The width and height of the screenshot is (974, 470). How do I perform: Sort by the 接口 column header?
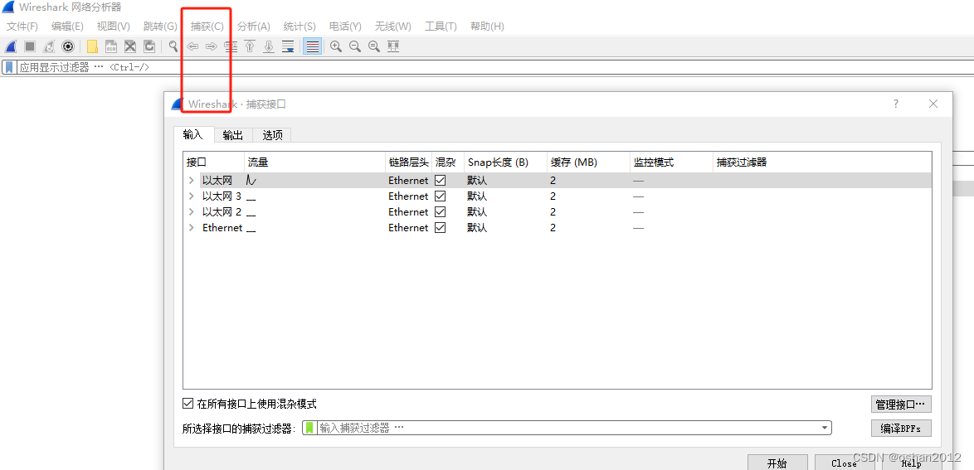click(x=214, y=162)
